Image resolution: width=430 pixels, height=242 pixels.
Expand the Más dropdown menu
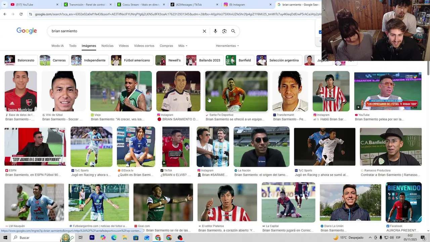pos(183,46)
